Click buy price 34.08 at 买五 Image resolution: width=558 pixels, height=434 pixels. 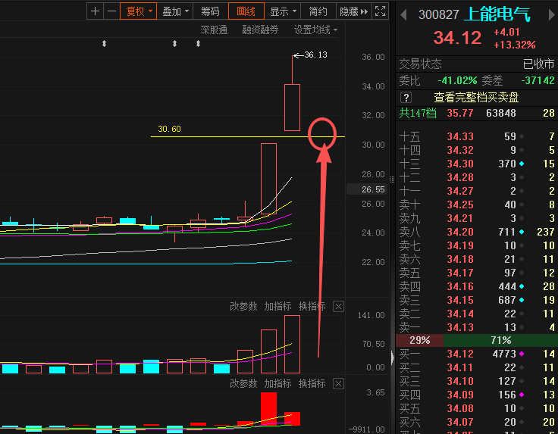pyautogui.click(x=460, y=408)
